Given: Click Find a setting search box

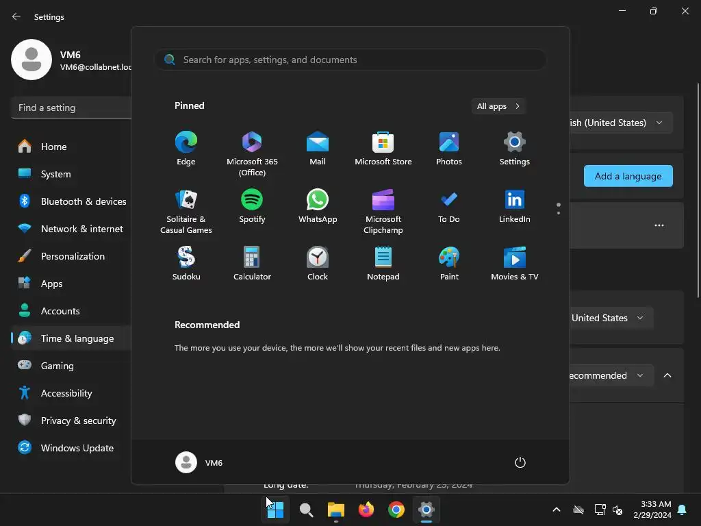Looking at the screenshot, I should point(71,108).
